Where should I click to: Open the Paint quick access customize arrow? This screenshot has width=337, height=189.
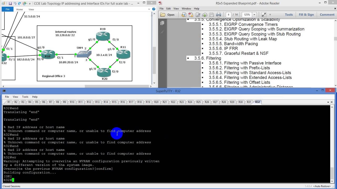30,3
